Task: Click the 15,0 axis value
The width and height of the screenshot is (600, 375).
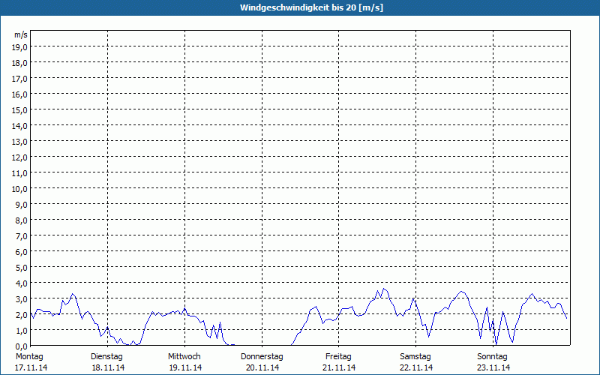Action: tap(19, 110)
